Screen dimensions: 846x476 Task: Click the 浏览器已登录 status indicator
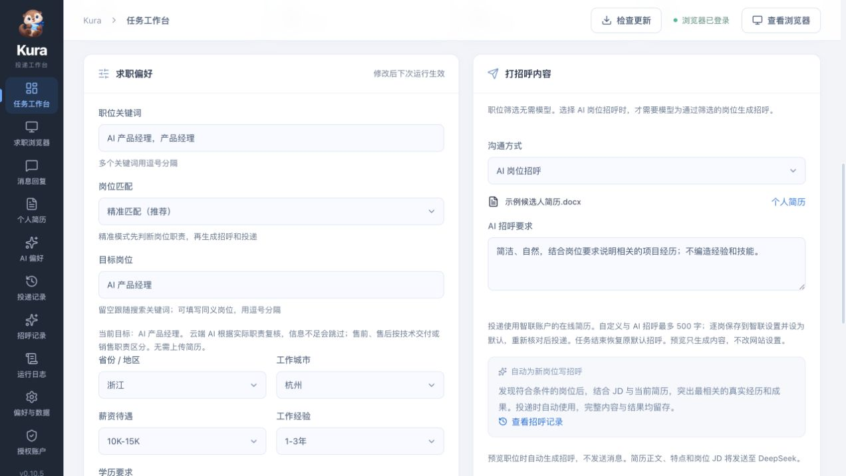click(701, 21)
